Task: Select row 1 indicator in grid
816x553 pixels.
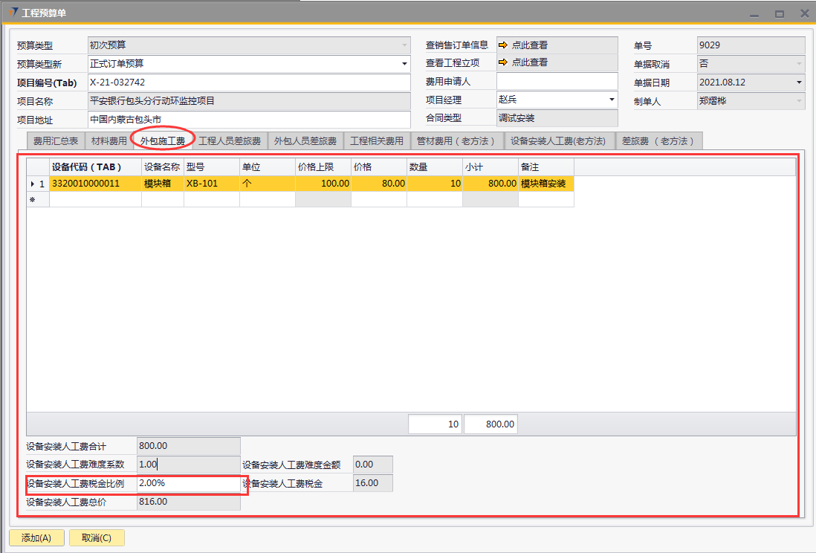Action: 37,183
